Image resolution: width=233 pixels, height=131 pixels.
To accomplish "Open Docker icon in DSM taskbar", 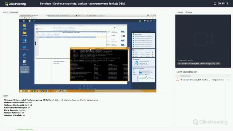I will coord(34,21).
